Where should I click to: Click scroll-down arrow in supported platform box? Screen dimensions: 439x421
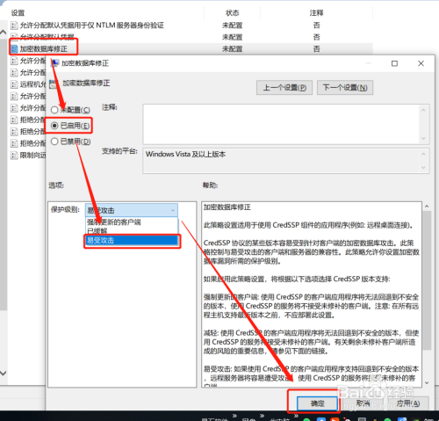pyautogui.click(x=423, y=168)
